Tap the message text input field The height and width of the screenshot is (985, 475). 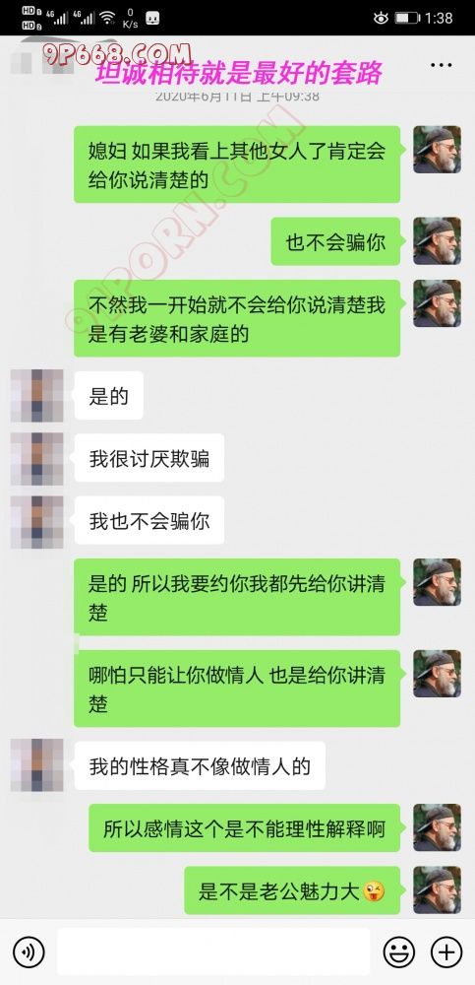pyautogui.click(x=213, y=952)
